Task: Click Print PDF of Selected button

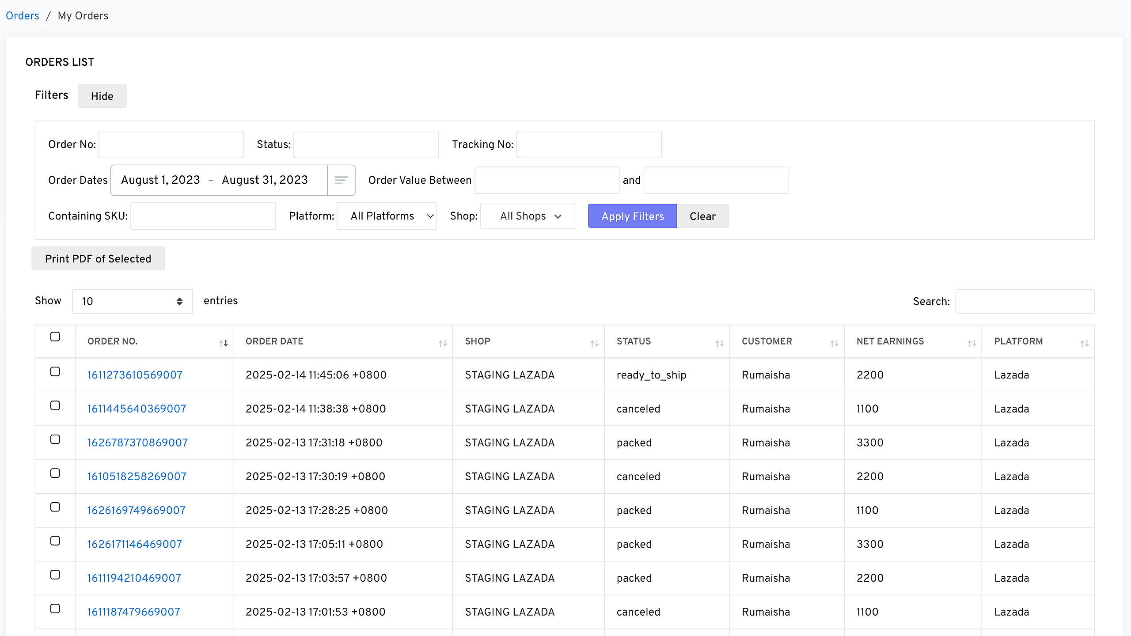Action: click(98, 258)
